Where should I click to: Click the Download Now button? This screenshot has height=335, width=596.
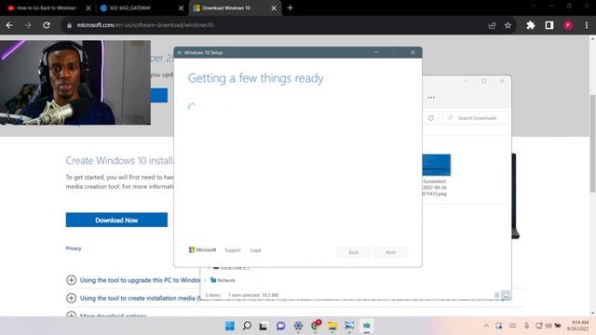point(116,220)
